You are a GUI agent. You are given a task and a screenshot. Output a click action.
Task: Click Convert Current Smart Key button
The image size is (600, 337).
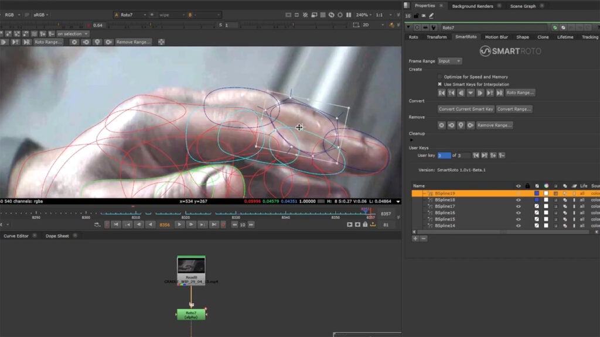tap(466, 109)
